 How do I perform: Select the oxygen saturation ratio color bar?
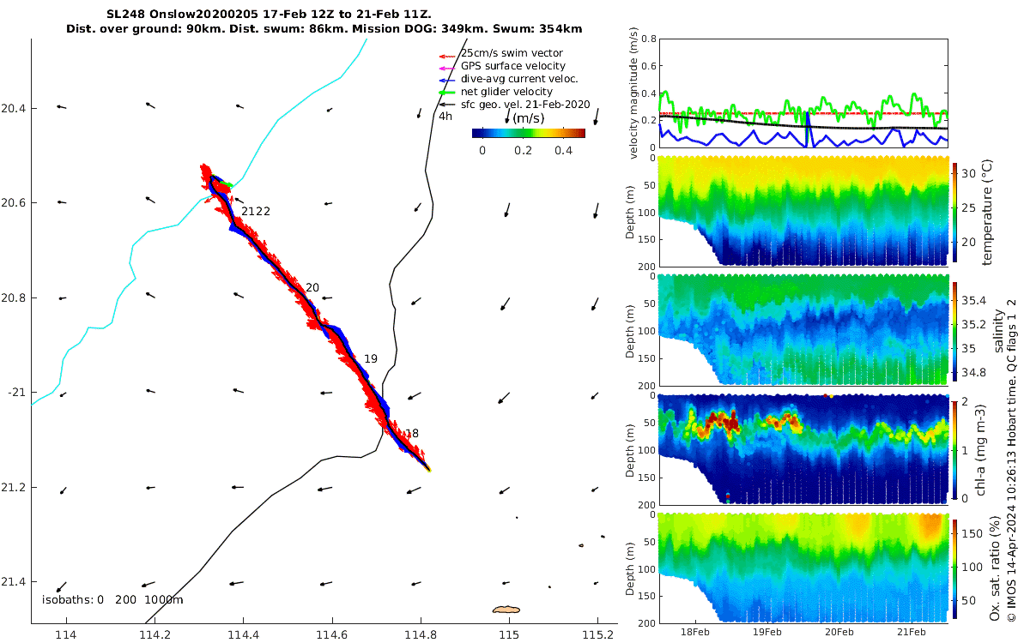[956, 569]
